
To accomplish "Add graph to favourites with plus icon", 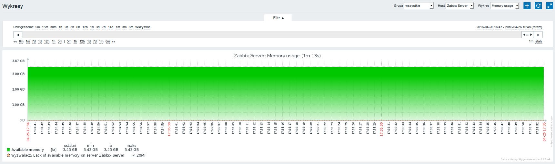I will [527, 5].
